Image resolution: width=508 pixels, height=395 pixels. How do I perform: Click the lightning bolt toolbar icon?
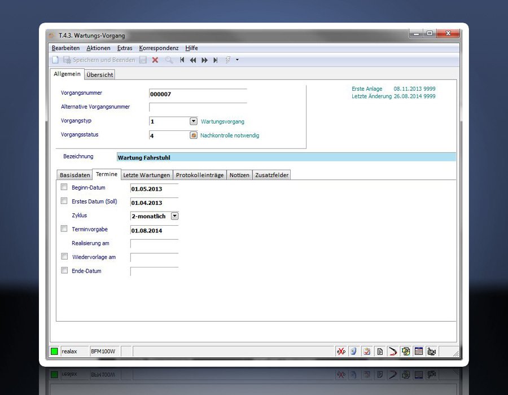[x=228, y=60]
